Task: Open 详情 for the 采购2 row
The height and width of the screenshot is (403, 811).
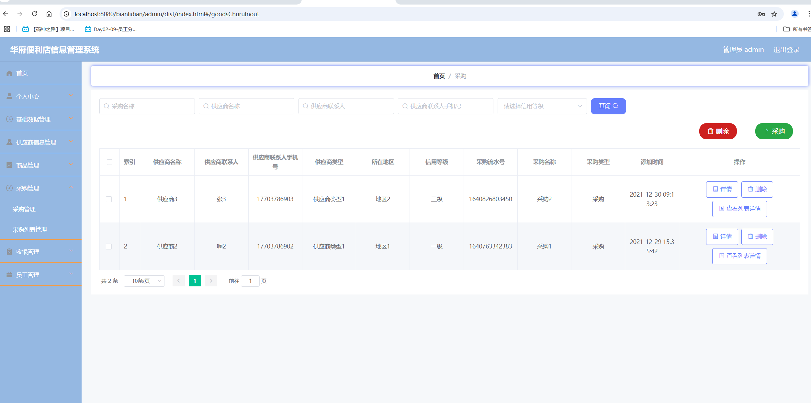Action: point(722,190)
